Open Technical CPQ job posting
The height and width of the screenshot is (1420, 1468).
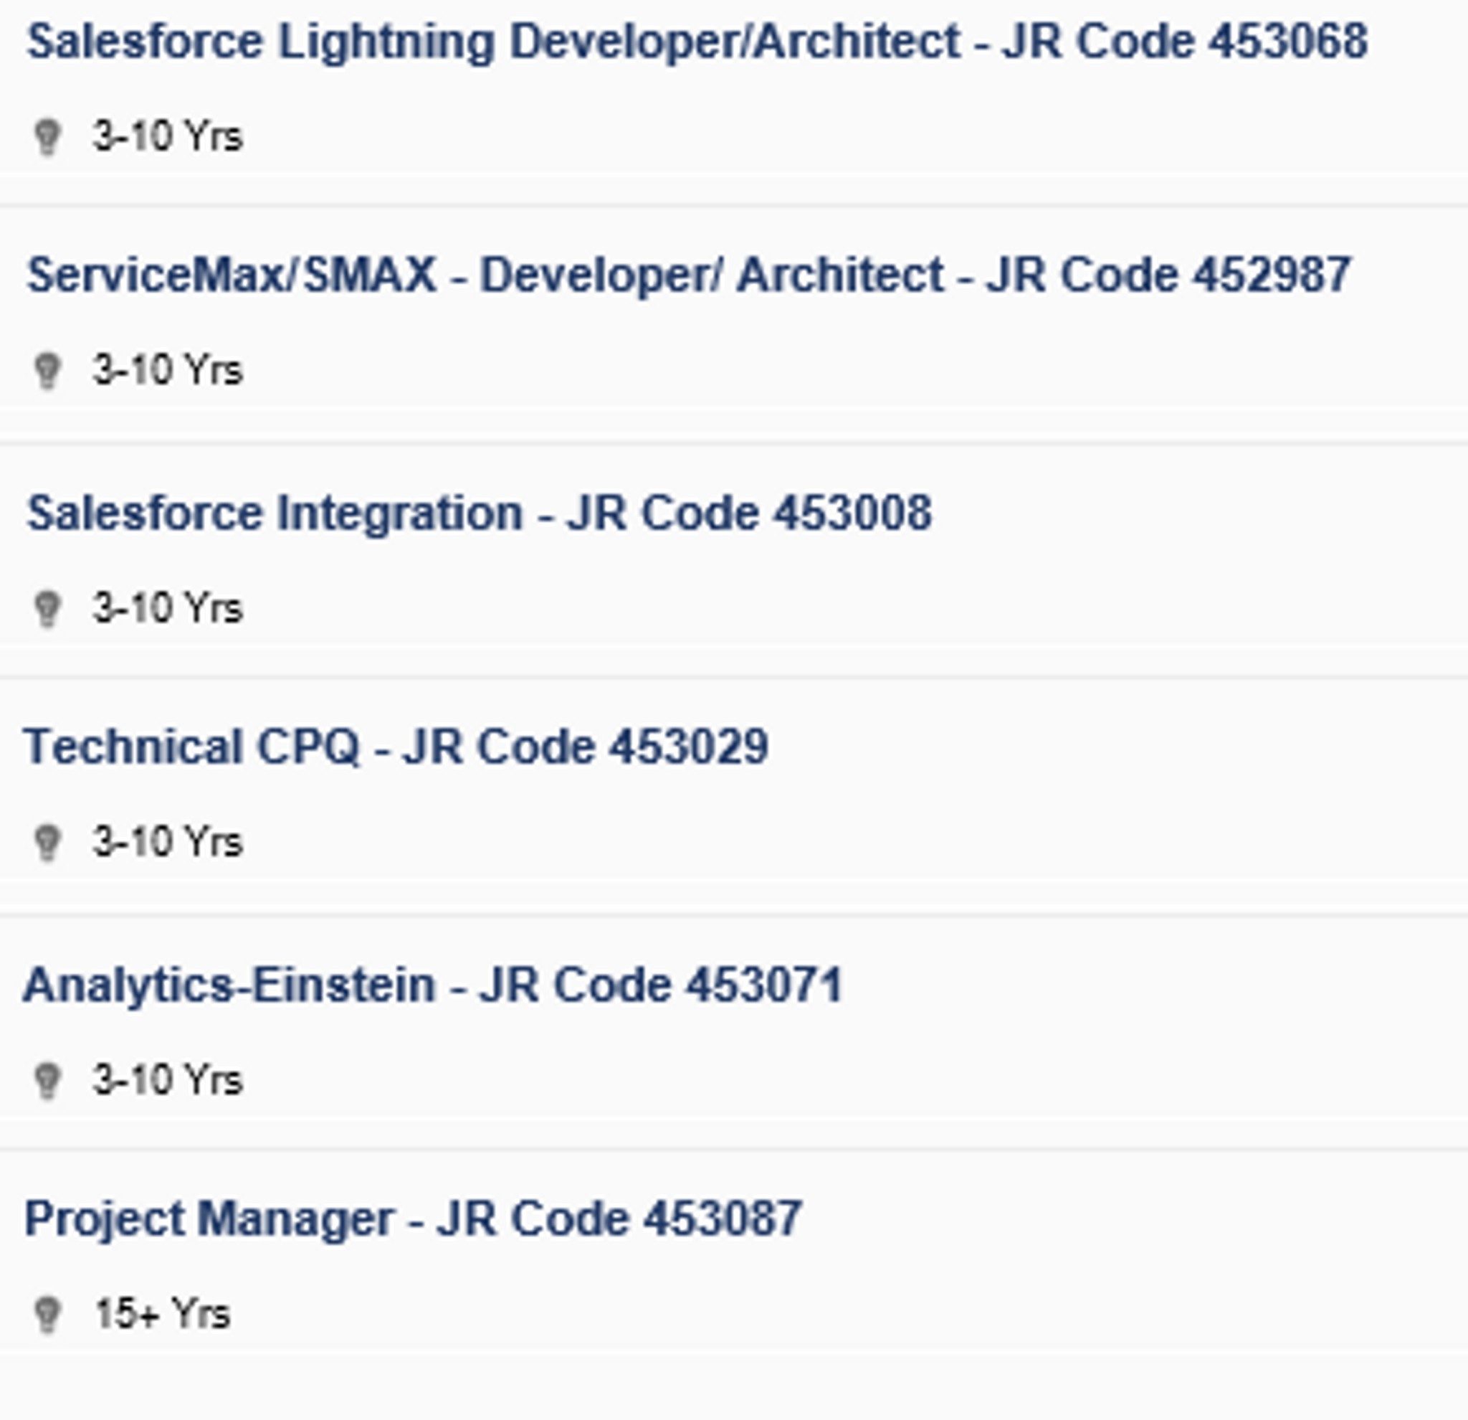(396, 747)
